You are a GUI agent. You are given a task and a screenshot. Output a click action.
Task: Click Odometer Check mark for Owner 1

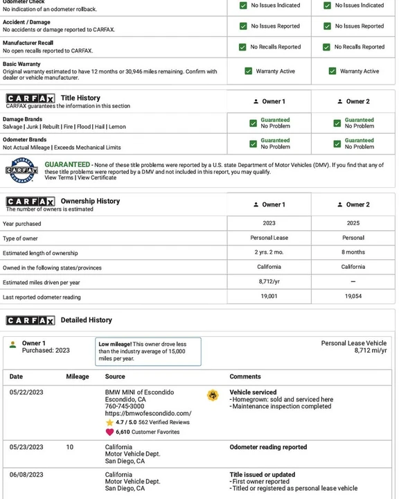click(x=243, y=6)
